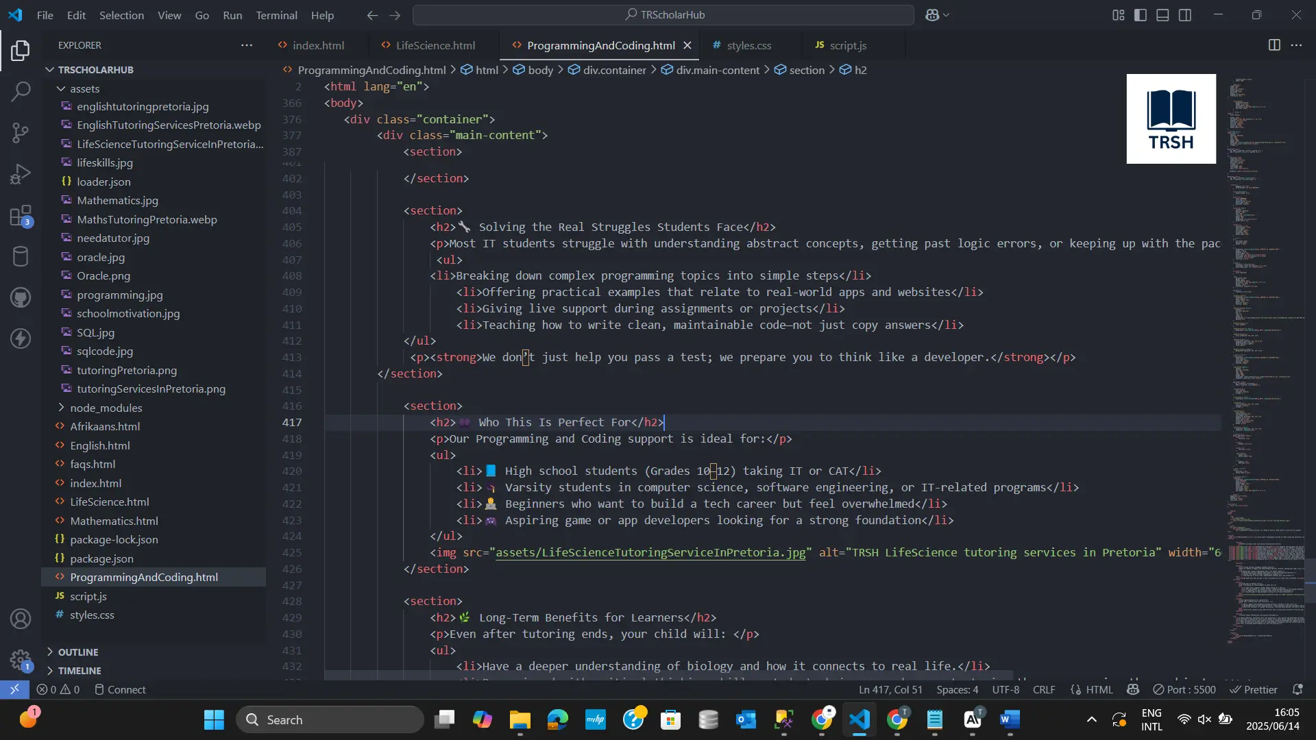
Task: Toggle the Secondary Side Bar layout button
Action: pyautogui.click(x=1185, y=15)
